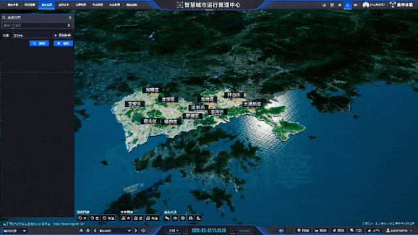Expand the bottom-left map dropdown
This screenshot has width=418, height=235.
point(14,230)
